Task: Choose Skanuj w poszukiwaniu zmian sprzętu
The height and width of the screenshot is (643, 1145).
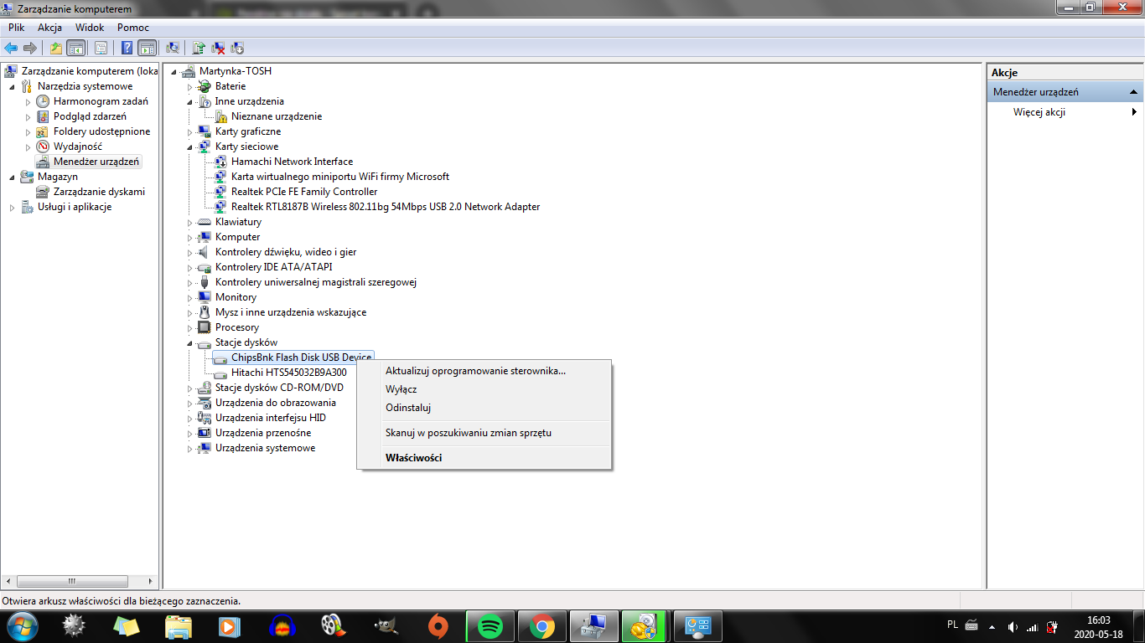Action: 484,433
